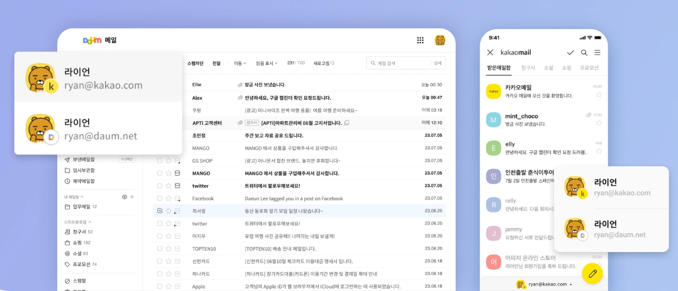Tick the checkbox for 하나카드 mail
This screenshot has width=678, height=291.
coord(160,274)
